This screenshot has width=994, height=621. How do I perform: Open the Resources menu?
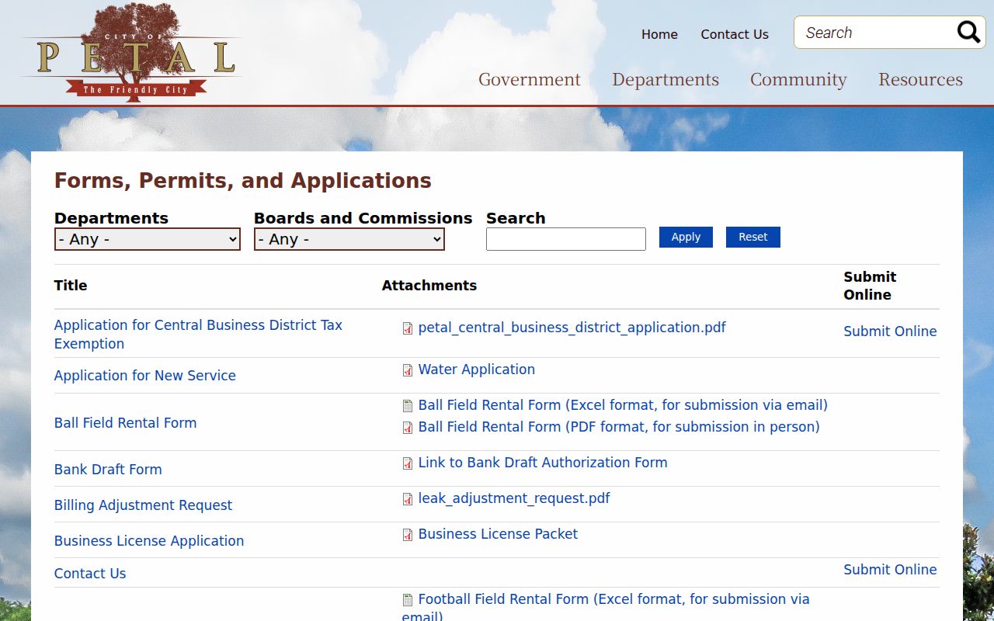tap(920, 79)
